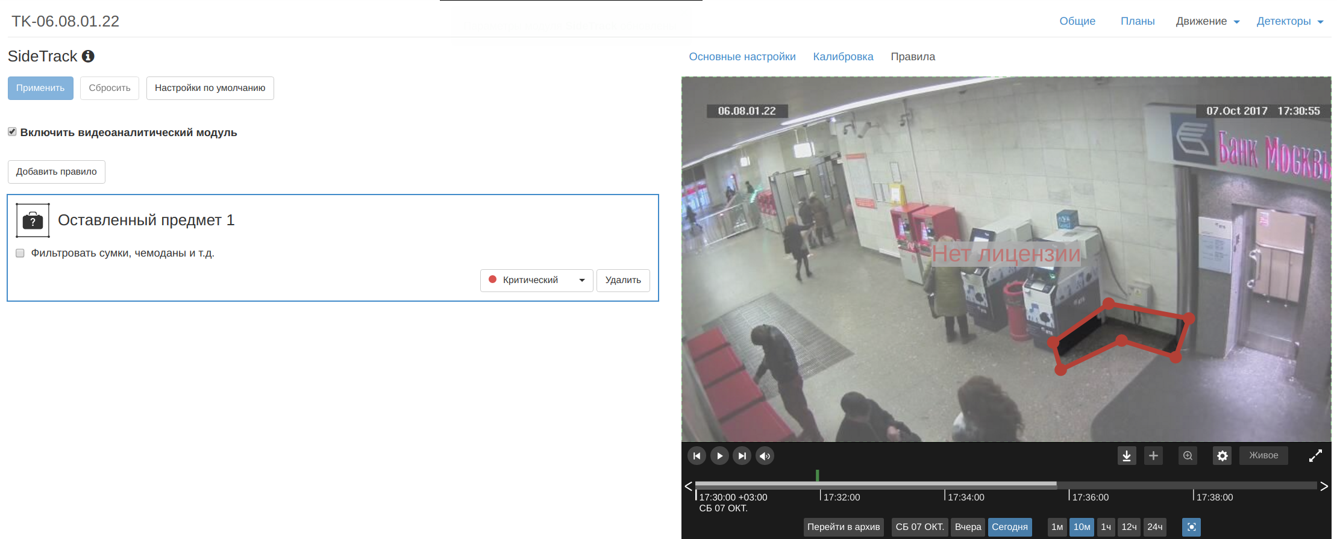Click the plus icon in player toolbar
The height and width of the screenshot is (539, 1337).
(x=1153, y=456)
